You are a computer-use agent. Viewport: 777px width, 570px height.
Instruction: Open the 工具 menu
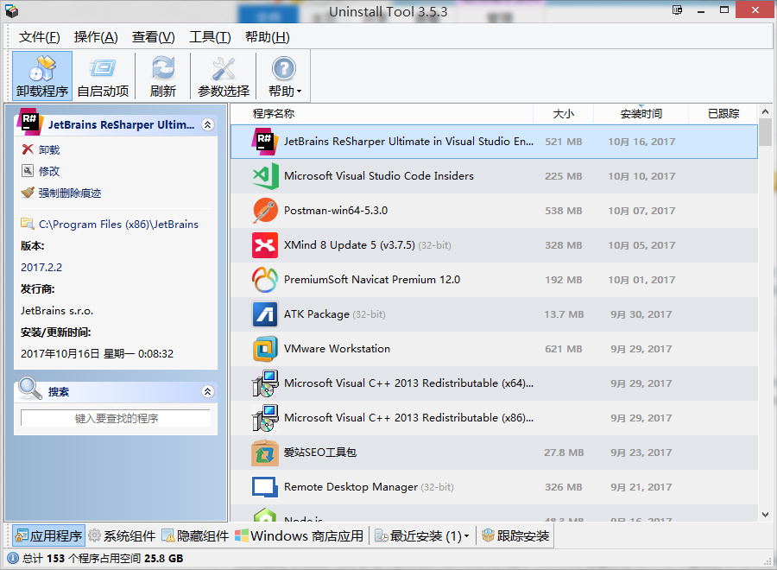(210, 36)
